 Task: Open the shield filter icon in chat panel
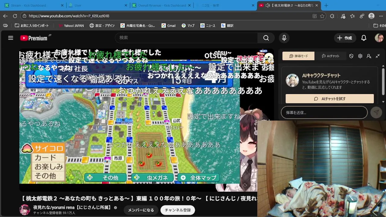pyautogui.click(x=351, y=56)
